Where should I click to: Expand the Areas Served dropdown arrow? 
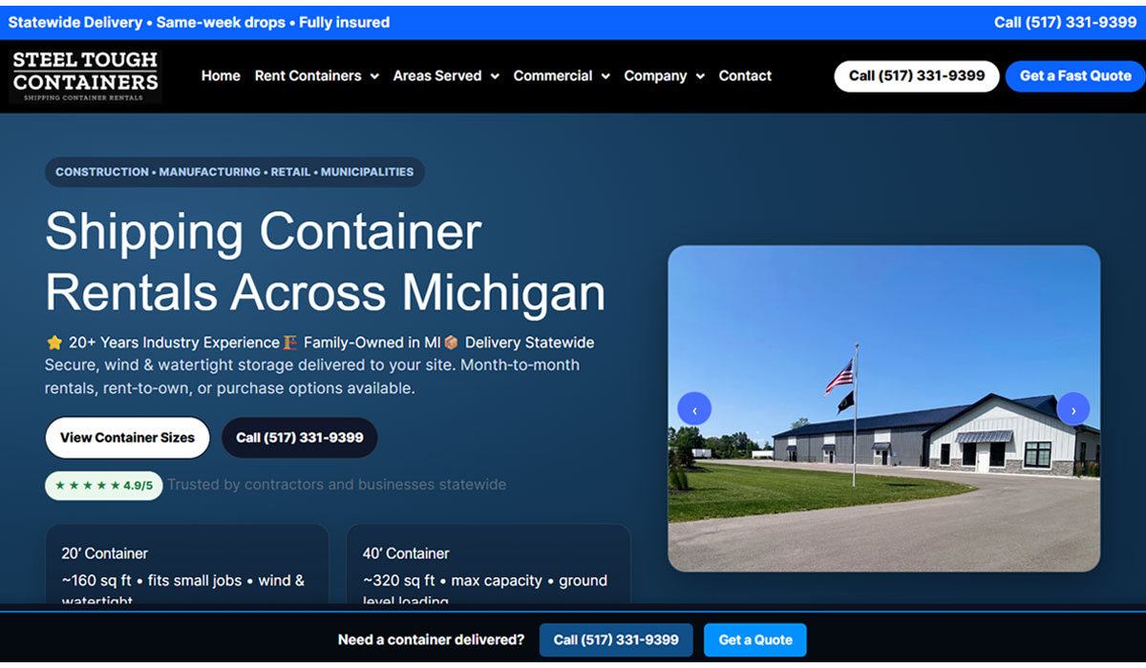pos(495,76)
